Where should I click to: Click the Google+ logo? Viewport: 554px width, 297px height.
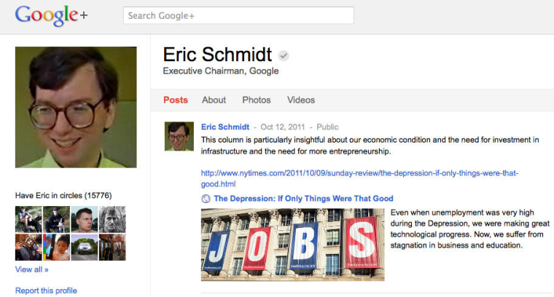pos(51,15)
